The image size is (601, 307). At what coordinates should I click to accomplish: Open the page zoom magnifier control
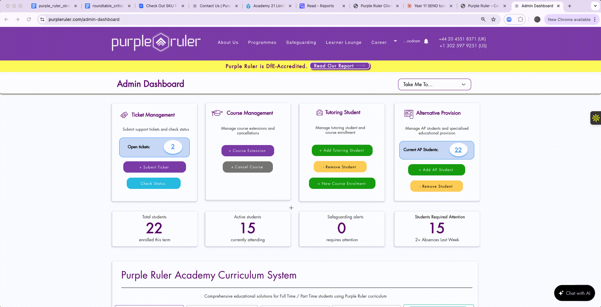click(x=483, y=19)
